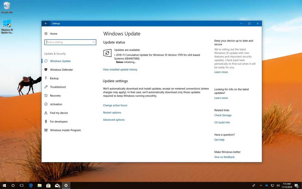Viewport: 302px width, 189px height.
Task: Click the volume speaker tray icon
Action: [x=278, y=186]
